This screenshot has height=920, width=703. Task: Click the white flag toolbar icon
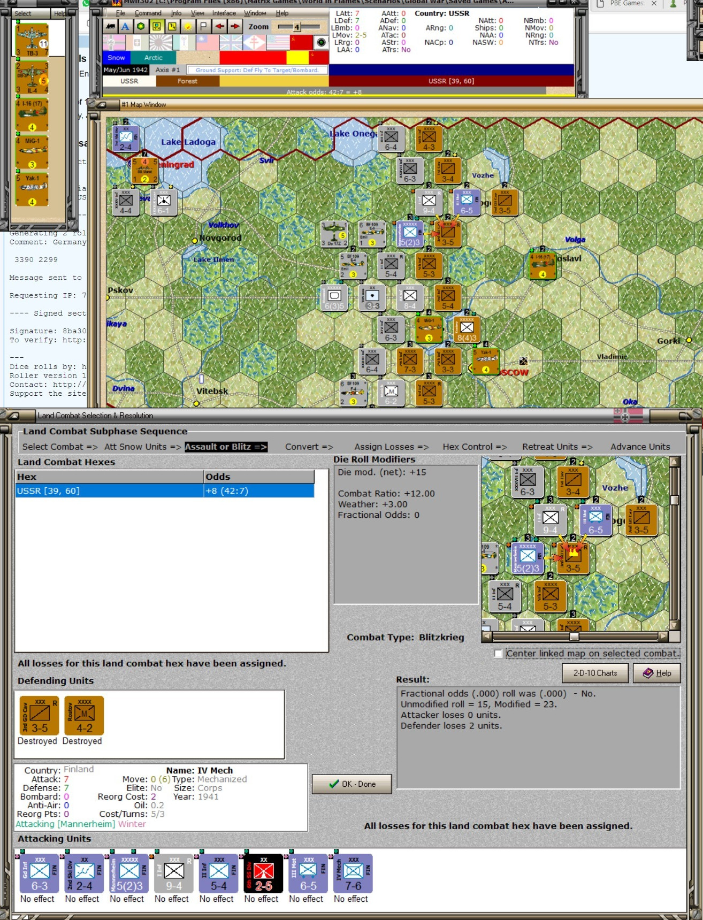(203, 26)
